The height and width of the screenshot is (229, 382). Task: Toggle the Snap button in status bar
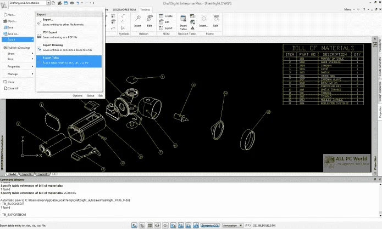tap(142, 225)
